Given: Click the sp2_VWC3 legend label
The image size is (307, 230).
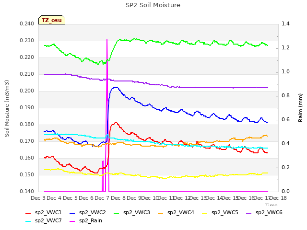Looking at the screenshot, I should 136,212.
